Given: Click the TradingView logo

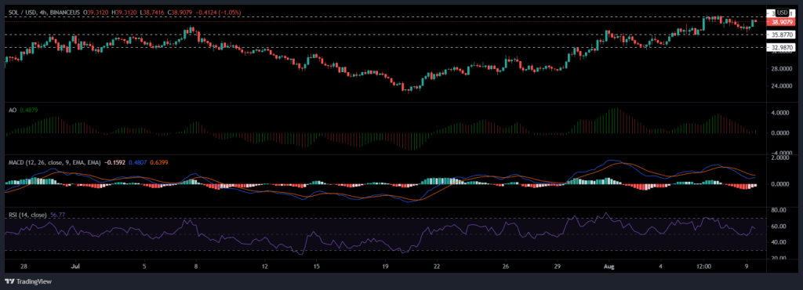Looking at the screenshot, I should click(x=28, y=281).
